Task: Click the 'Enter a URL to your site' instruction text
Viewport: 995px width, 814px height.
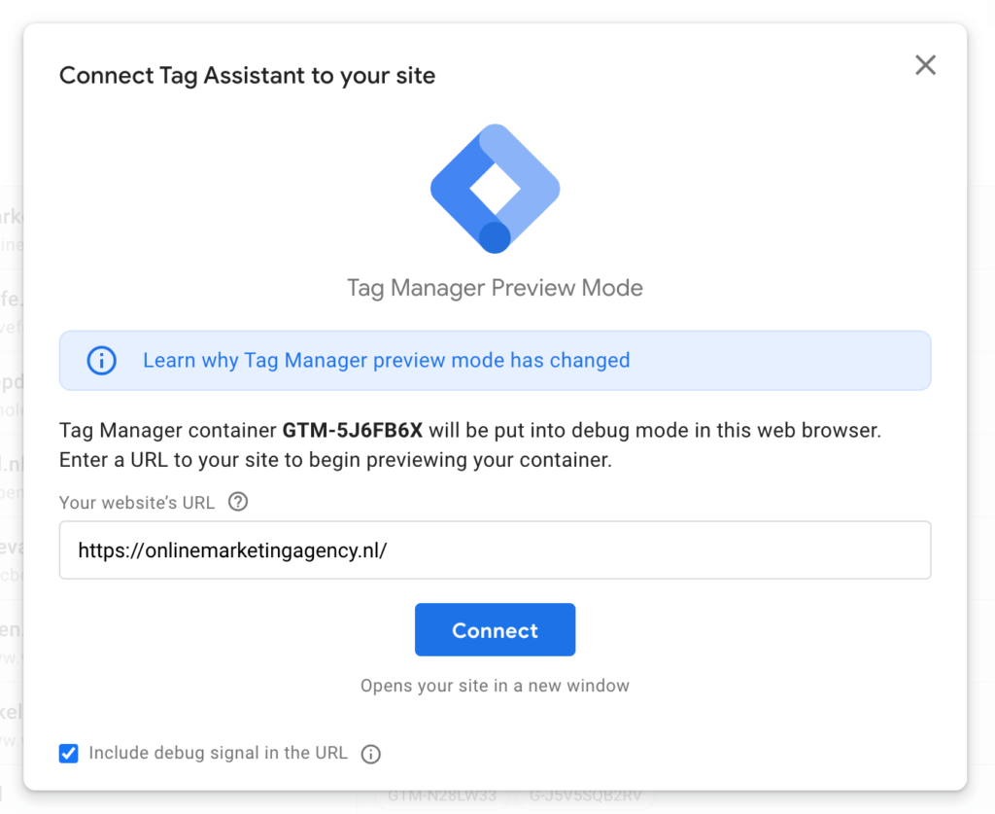Action: click(x=335, y=460)
